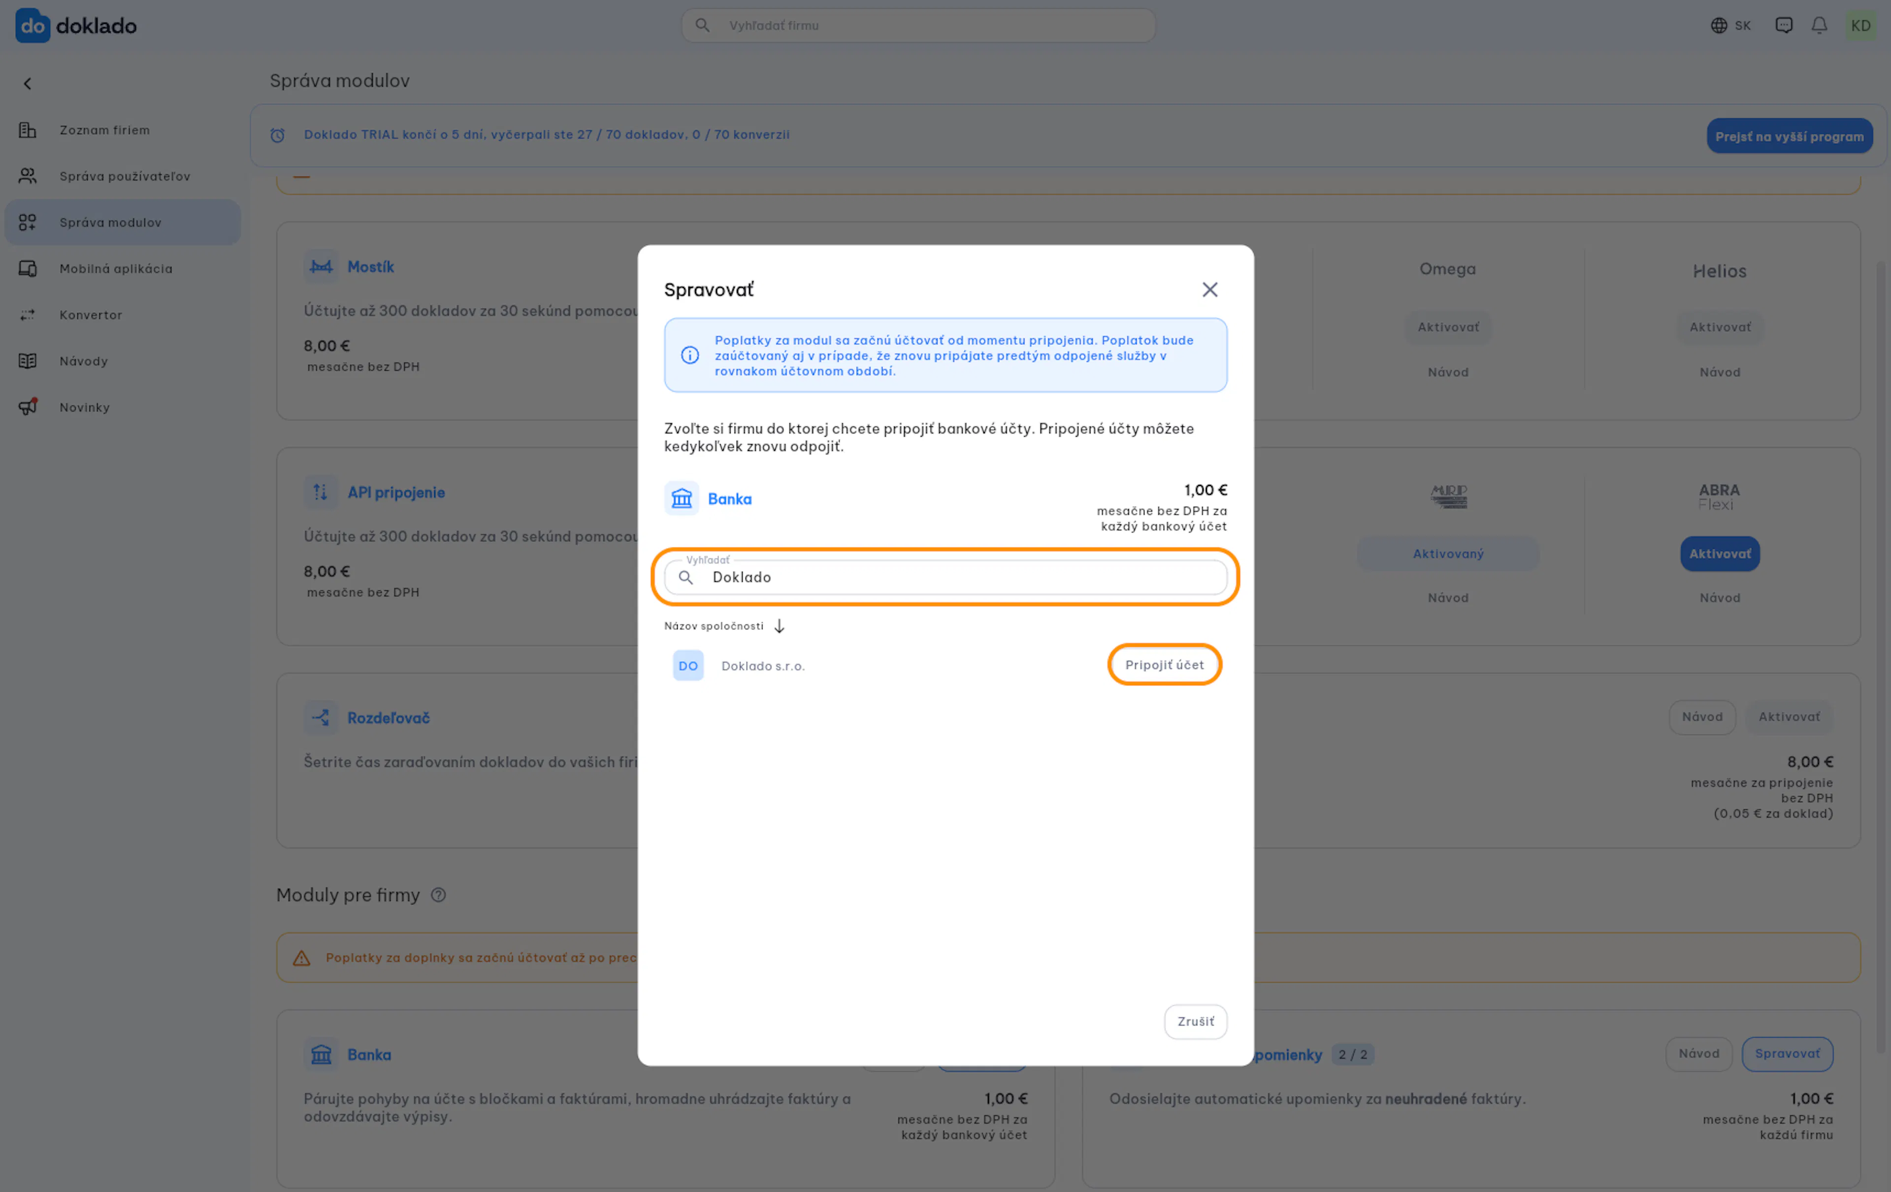Click the Mostík module title

click(x=371, y=267)
